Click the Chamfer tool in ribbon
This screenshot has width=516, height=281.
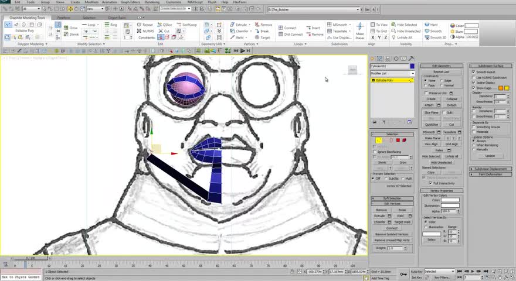tap(239, 31)
